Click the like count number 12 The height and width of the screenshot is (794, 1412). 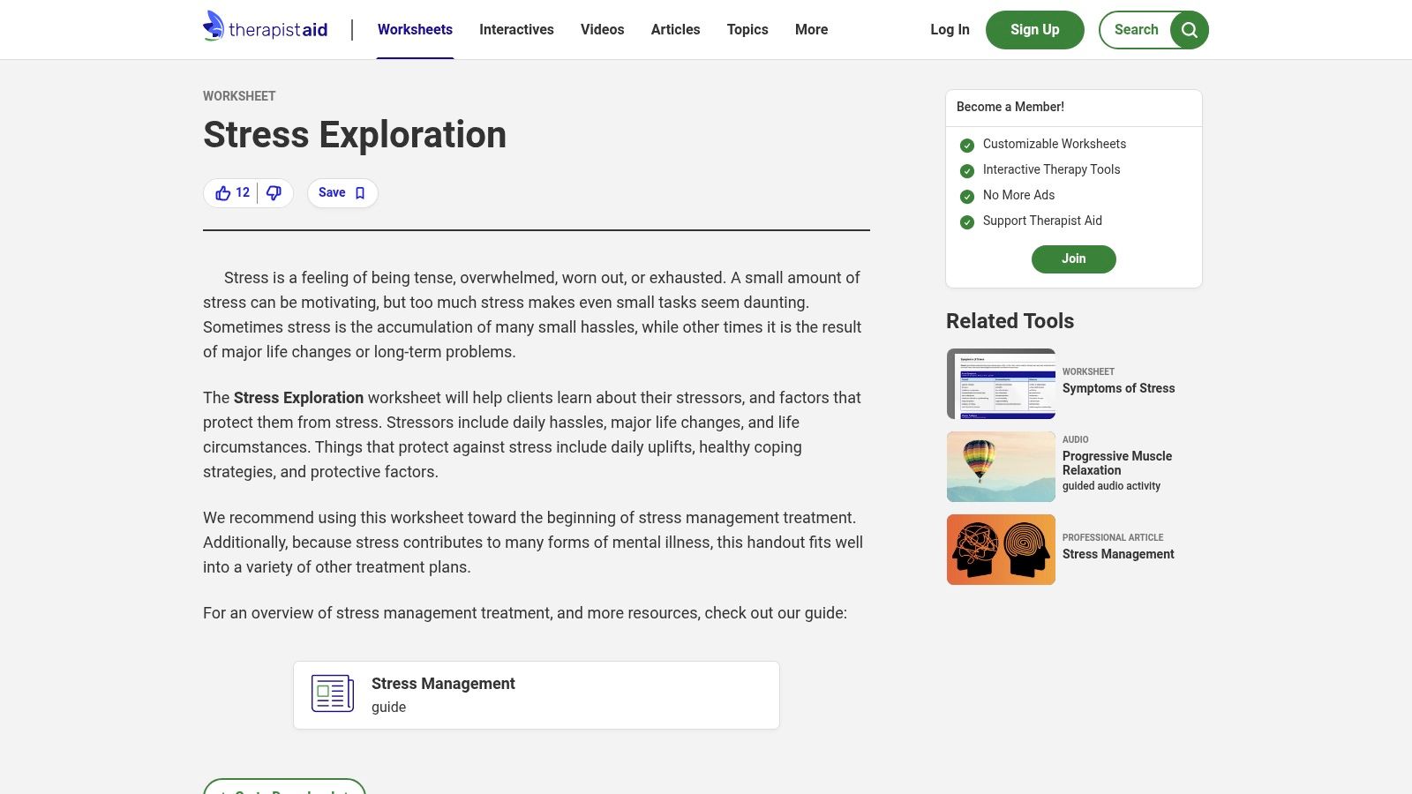[243, 192]
